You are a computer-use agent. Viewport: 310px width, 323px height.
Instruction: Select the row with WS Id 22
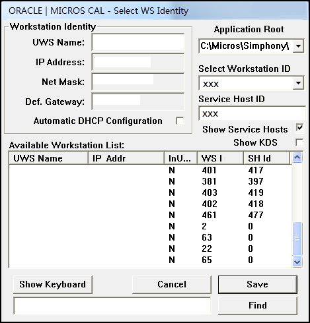tap(150, 249)
